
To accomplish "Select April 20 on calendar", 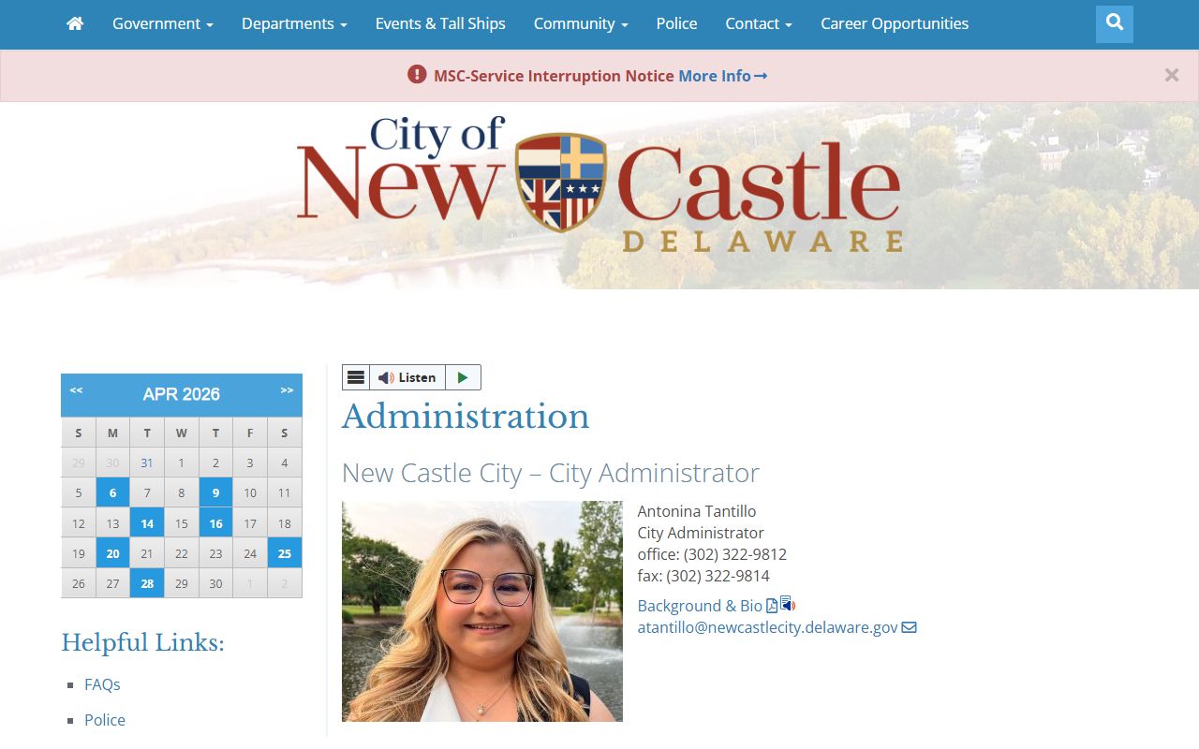I will point(112,553).
